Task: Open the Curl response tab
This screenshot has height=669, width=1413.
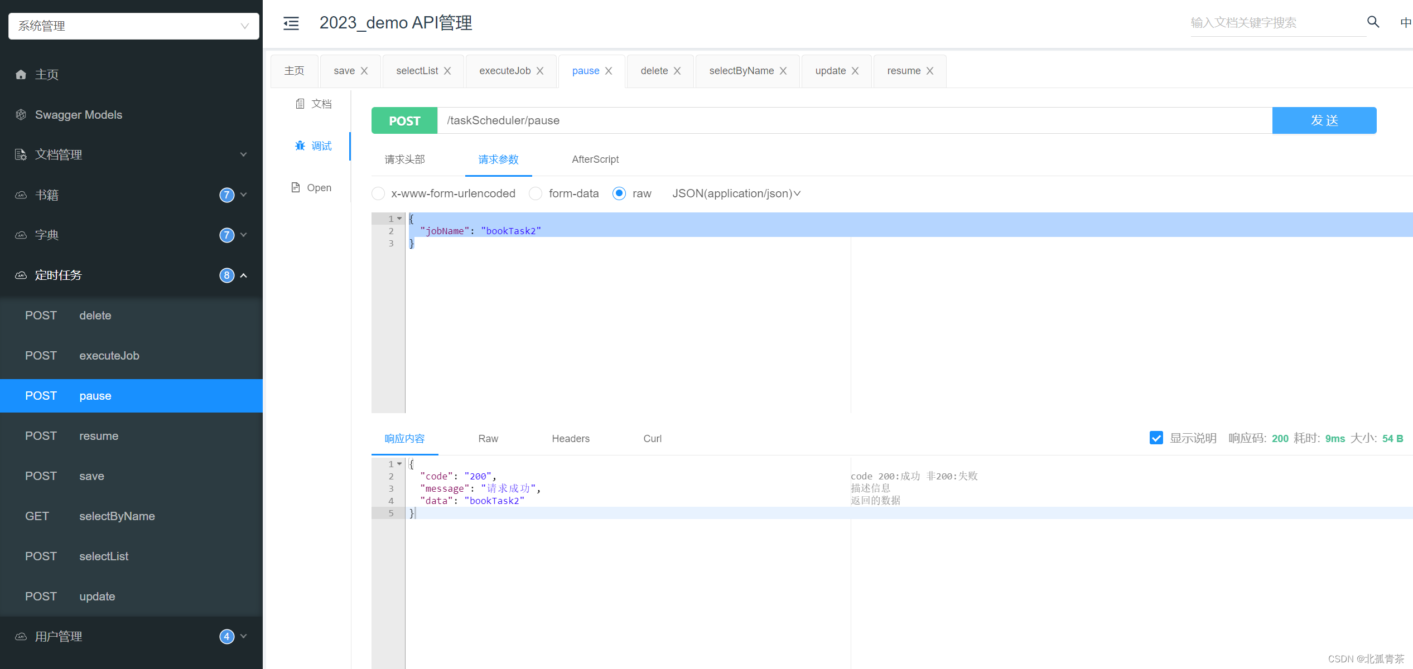Action: coord(652,439)
